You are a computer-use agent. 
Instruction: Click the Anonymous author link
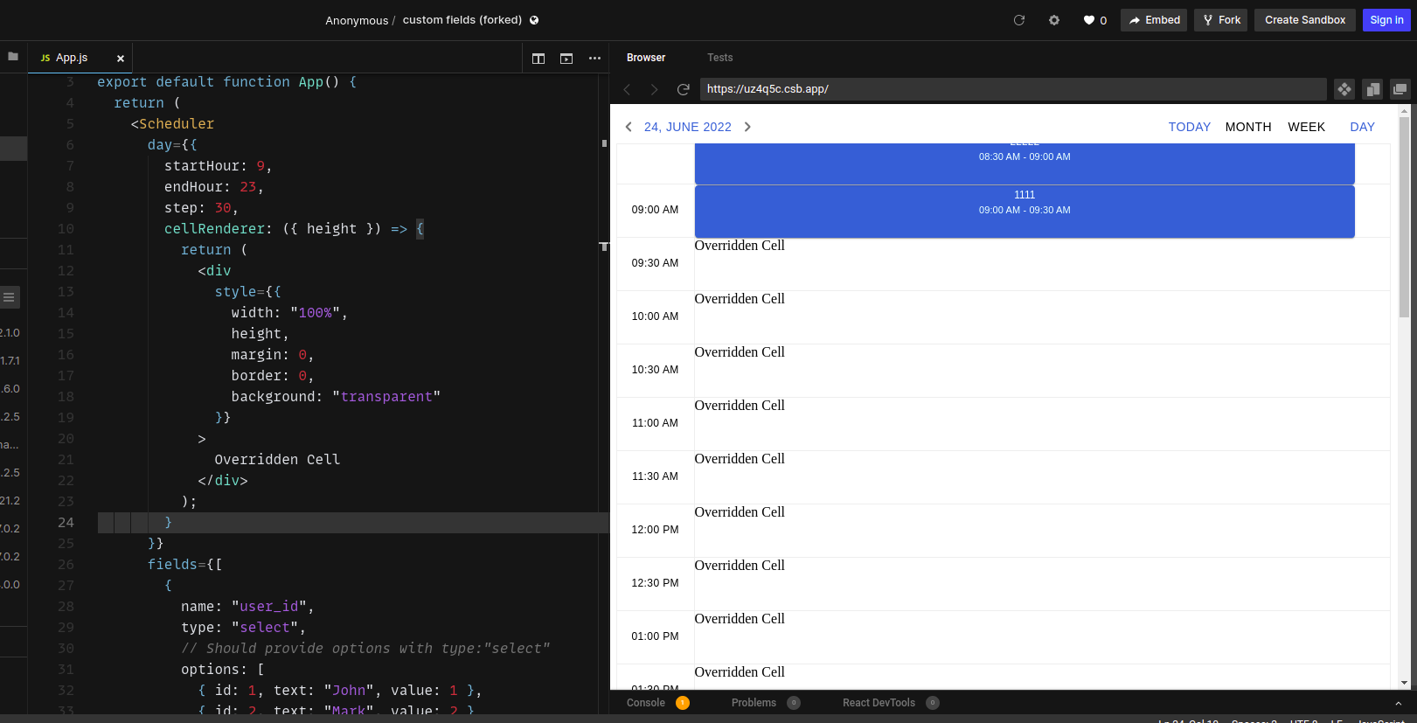357,20
